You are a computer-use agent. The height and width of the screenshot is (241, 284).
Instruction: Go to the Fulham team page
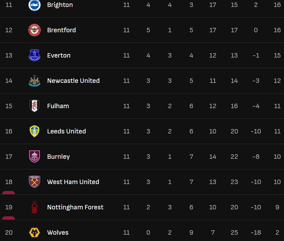pyautogui.click(x=58, y=106)
